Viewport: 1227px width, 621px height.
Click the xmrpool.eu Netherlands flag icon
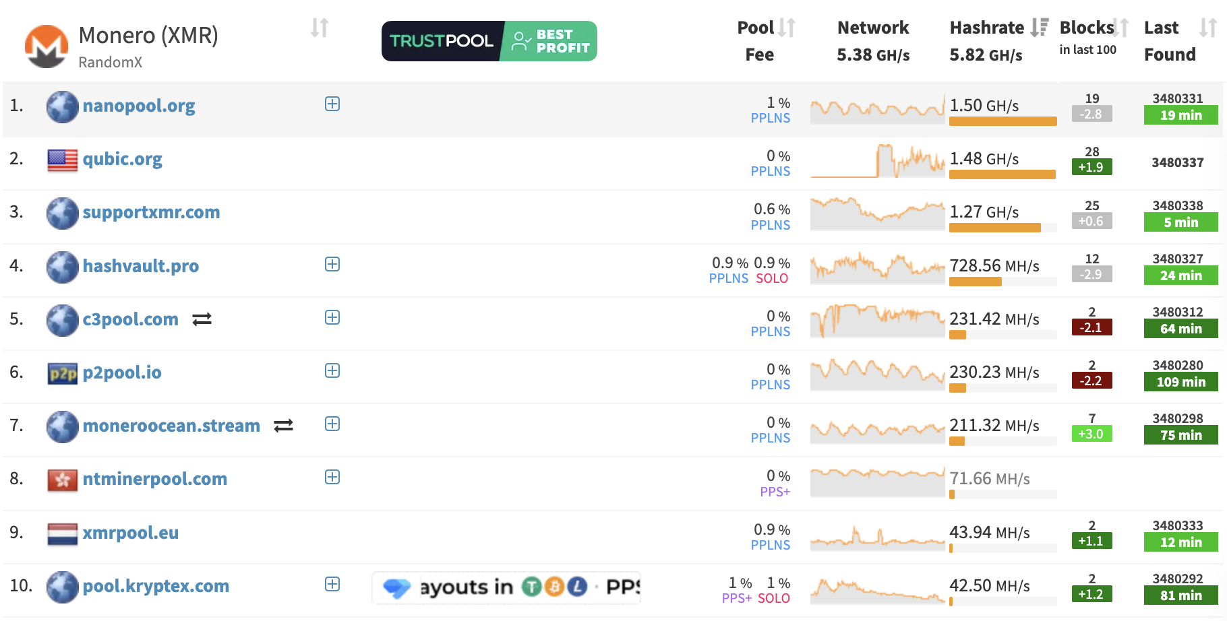pyautogui.click(x=63, y=533)
